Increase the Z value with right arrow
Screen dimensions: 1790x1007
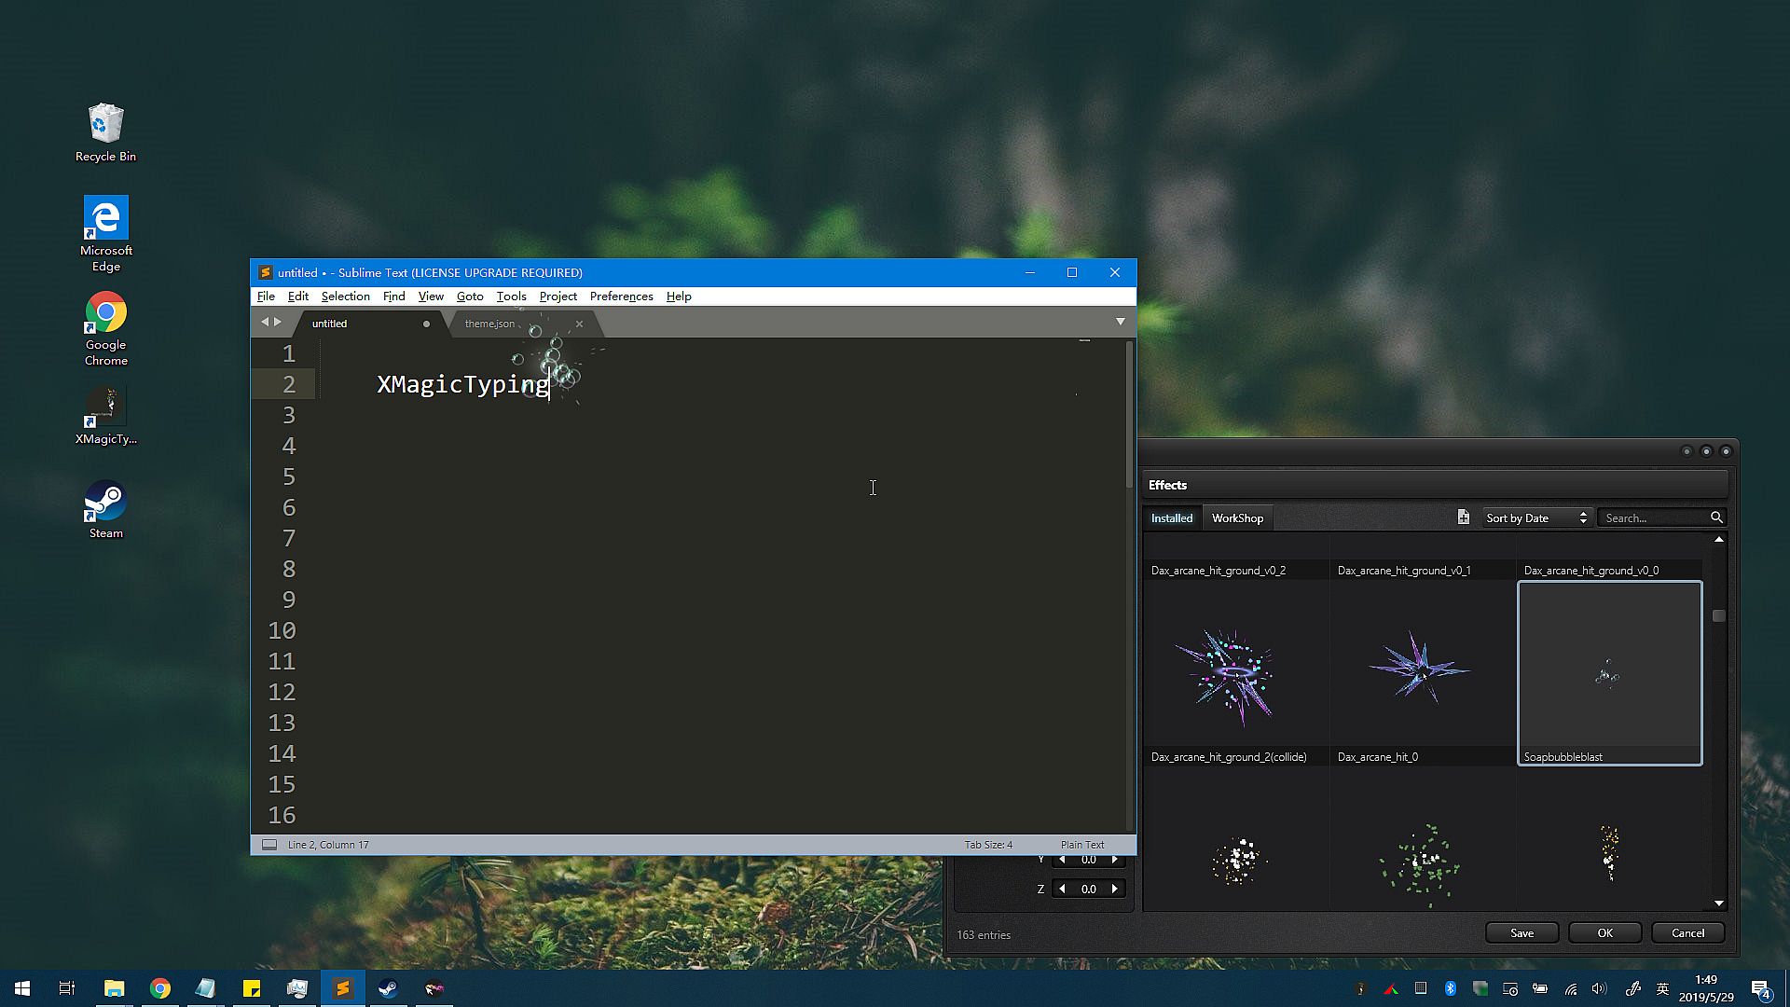point(1115,889)
